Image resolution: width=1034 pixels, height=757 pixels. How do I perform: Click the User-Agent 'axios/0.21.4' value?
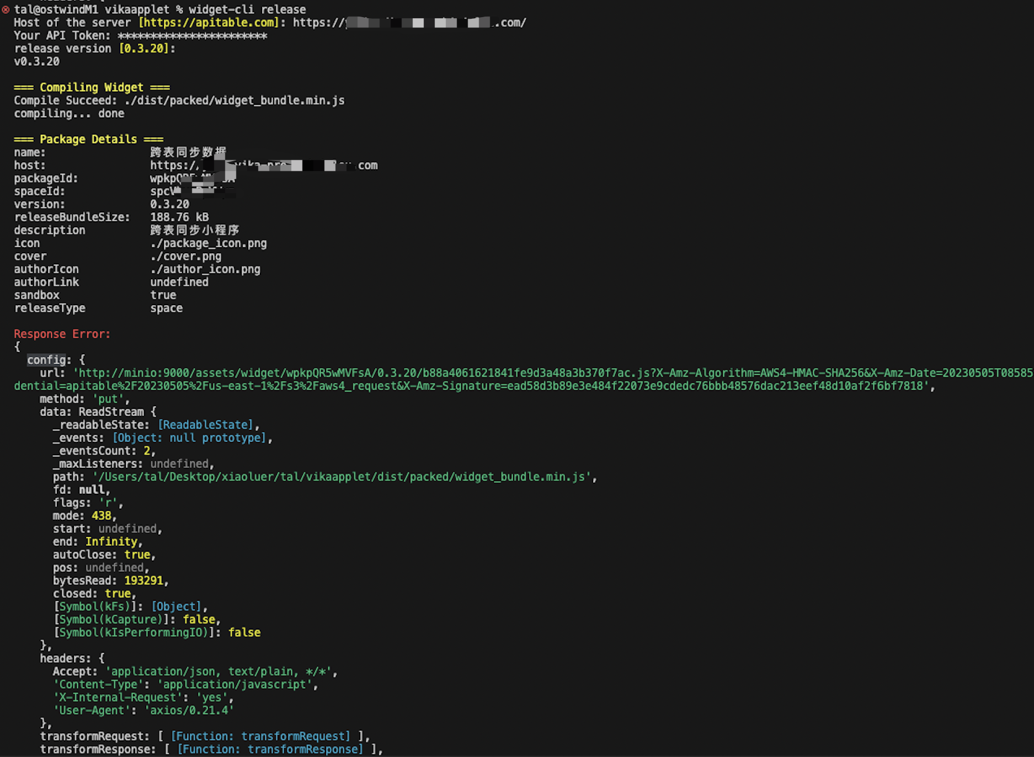tap(189, 711)
